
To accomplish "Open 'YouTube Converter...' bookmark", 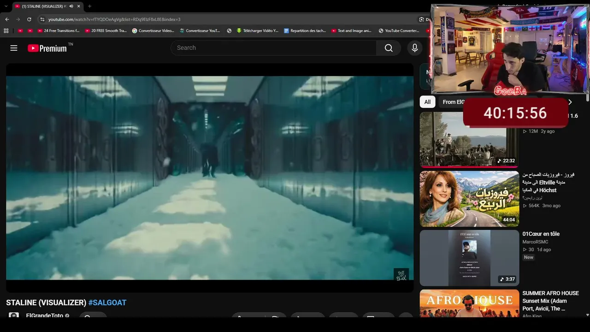I will point(399,31).
